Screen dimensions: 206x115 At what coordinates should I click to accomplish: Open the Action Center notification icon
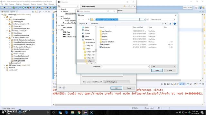point(202,112)
